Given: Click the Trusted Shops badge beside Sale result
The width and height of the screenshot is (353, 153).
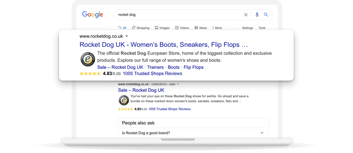Looking at the screenshot, I should point(124,100).
